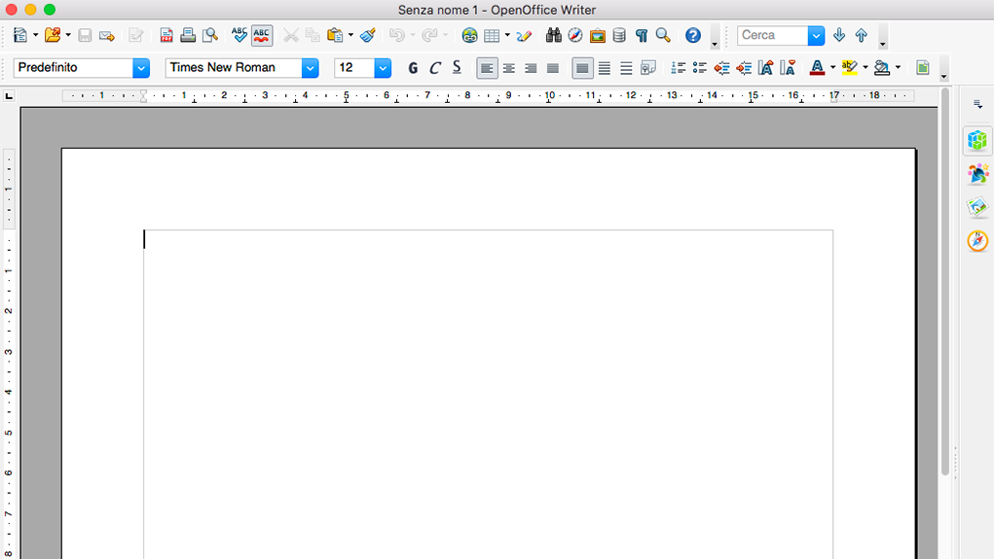Open the Background Color dropdown arrow

[x=898, y=68]
